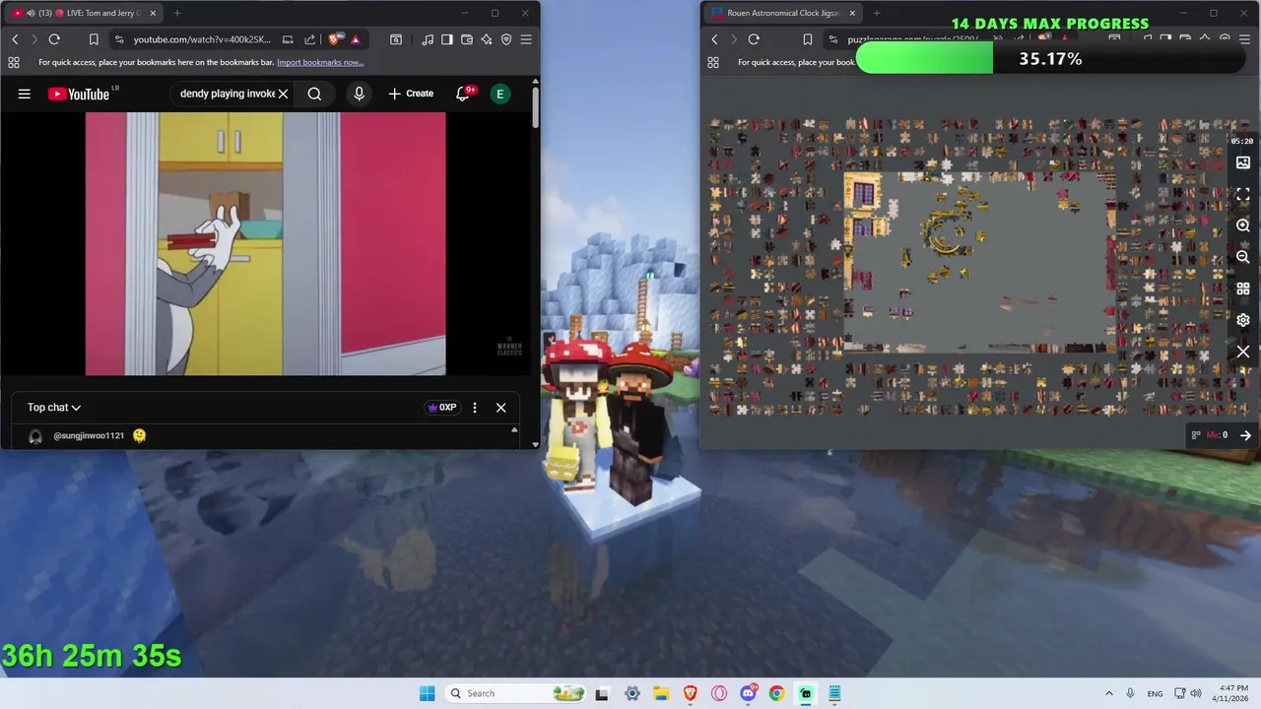1261x709 pixels.
Task: Bookmark the puzzle page
Action: tap(808, 39)
